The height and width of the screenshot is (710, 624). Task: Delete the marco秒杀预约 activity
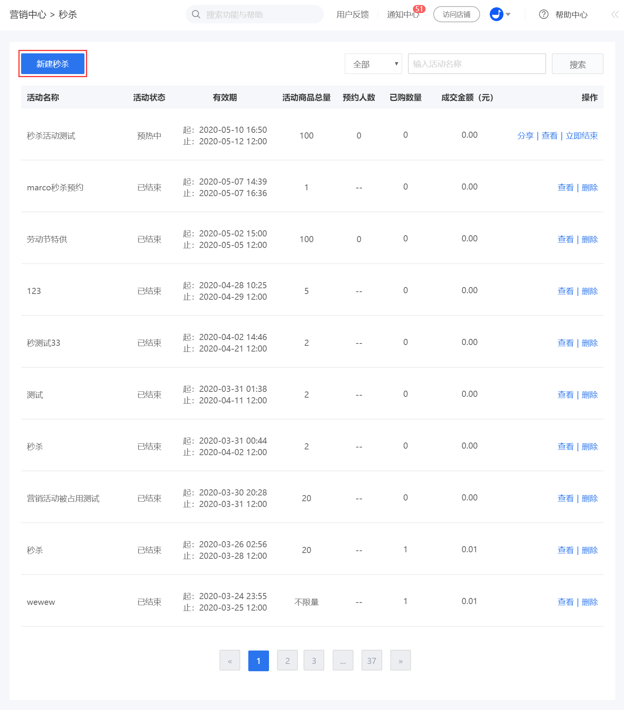[x=589, y=187]
